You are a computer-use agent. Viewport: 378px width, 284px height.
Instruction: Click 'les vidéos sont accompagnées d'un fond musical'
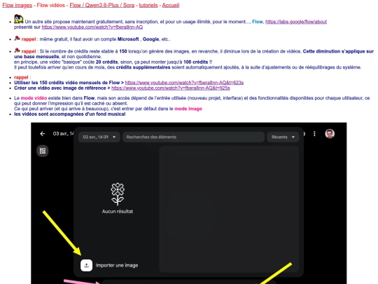point(70,114)
